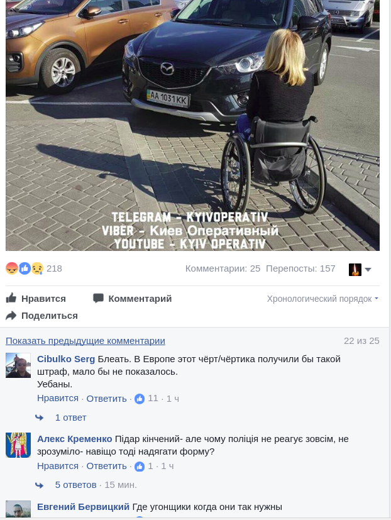Screen dimensions: 391x520
Task: Open the candle avatar identity selector dropdown
Action: click(x=360, y=269)
